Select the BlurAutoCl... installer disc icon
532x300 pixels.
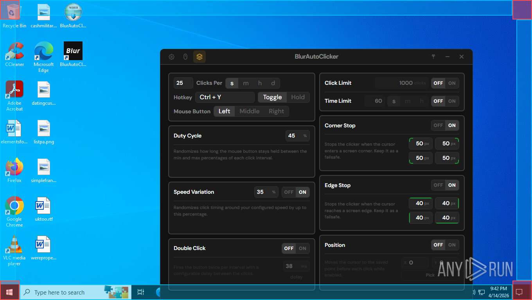pos(73,16)
